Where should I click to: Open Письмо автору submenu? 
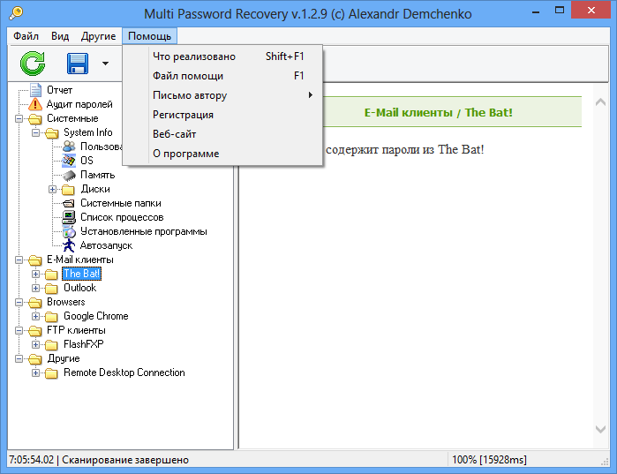point(222,95)
